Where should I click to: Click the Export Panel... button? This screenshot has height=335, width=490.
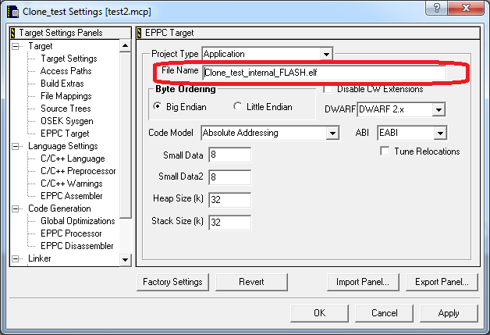point(442,282)
